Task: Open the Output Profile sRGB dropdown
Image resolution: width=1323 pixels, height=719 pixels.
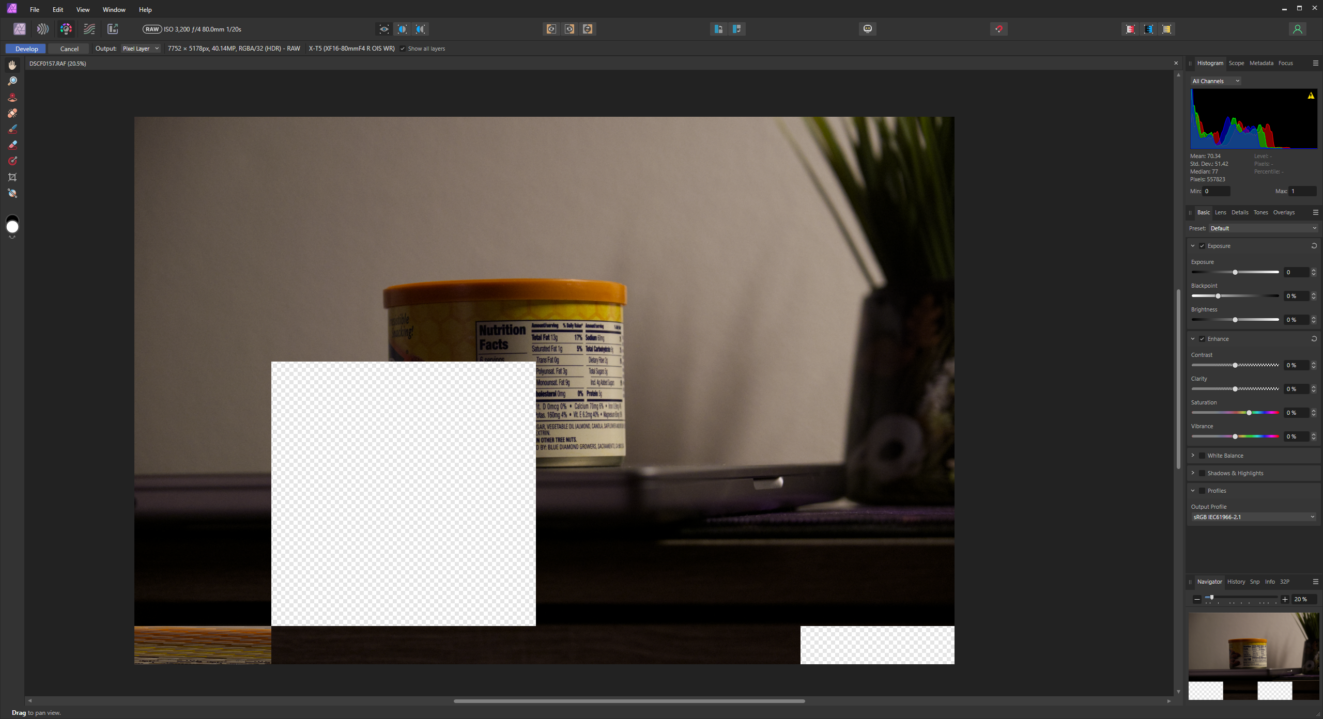Action: 1253,517
